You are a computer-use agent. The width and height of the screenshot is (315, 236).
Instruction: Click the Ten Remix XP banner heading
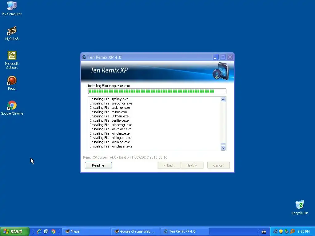point(109,70)
